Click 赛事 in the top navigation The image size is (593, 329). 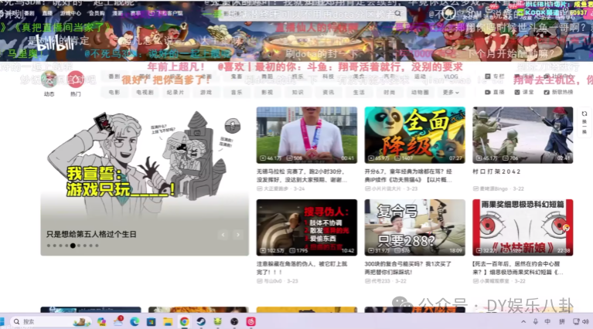coord(135,13)
